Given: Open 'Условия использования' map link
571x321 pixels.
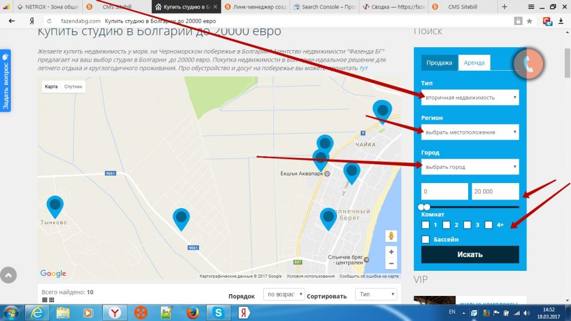Looking at the screenshot, I should click(310, 277).
